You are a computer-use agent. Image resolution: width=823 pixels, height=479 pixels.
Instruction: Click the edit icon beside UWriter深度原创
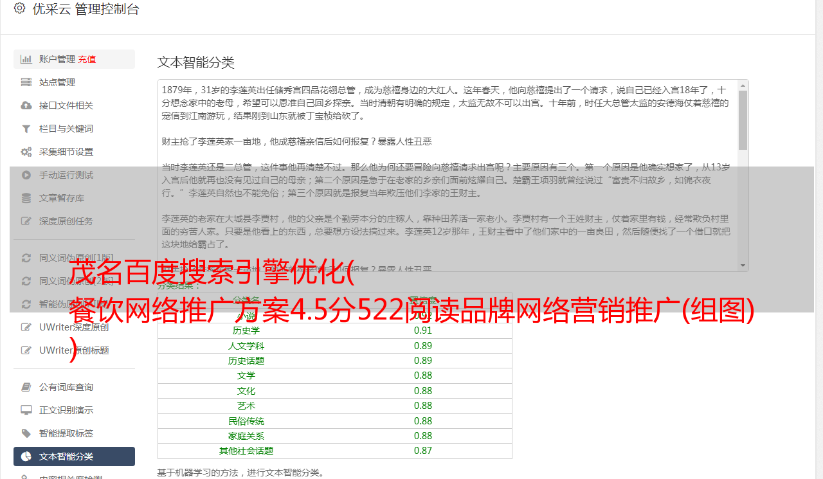[26, 327]
